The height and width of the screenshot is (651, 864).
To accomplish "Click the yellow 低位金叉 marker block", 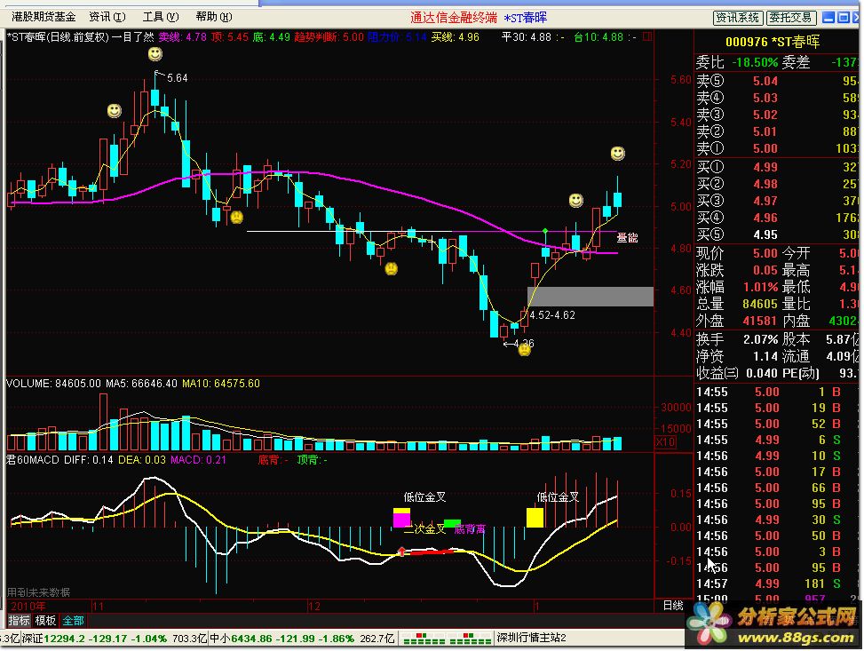I will (x=535, y=518).
